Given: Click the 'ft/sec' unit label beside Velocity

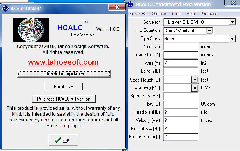Looking at the screenshot, I should tap(206, 120).
